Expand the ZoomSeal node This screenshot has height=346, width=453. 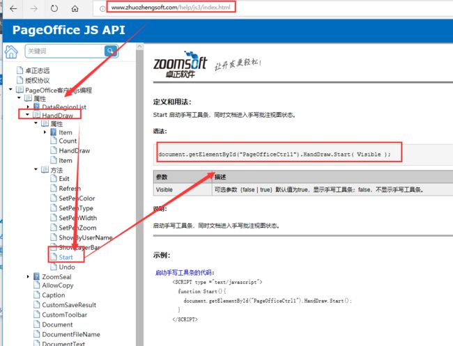point(28,276)
